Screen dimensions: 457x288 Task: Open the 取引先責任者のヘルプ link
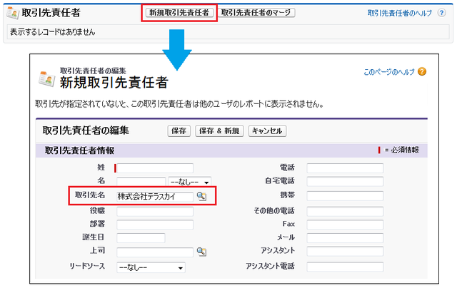400,13
